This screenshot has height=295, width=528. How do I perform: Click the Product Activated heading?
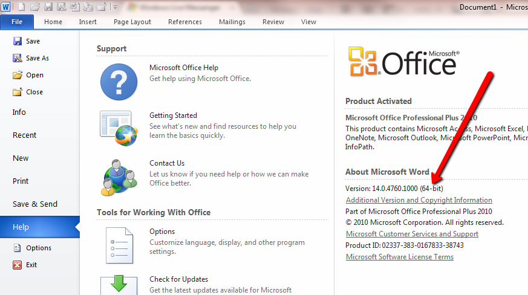(379, 101)
